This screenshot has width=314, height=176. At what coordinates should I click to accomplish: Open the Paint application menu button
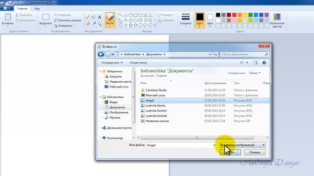pyautogui.click(x=7, y=8)
